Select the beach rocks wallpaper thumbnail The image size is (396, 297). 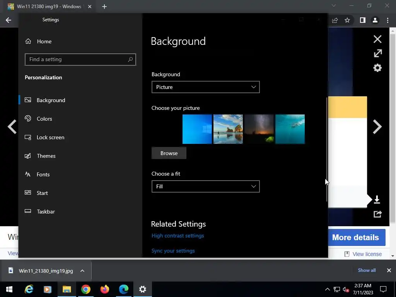228,129
